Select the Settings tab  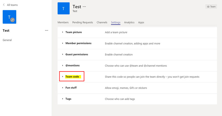pyautogui.click(x=116, y=23)
